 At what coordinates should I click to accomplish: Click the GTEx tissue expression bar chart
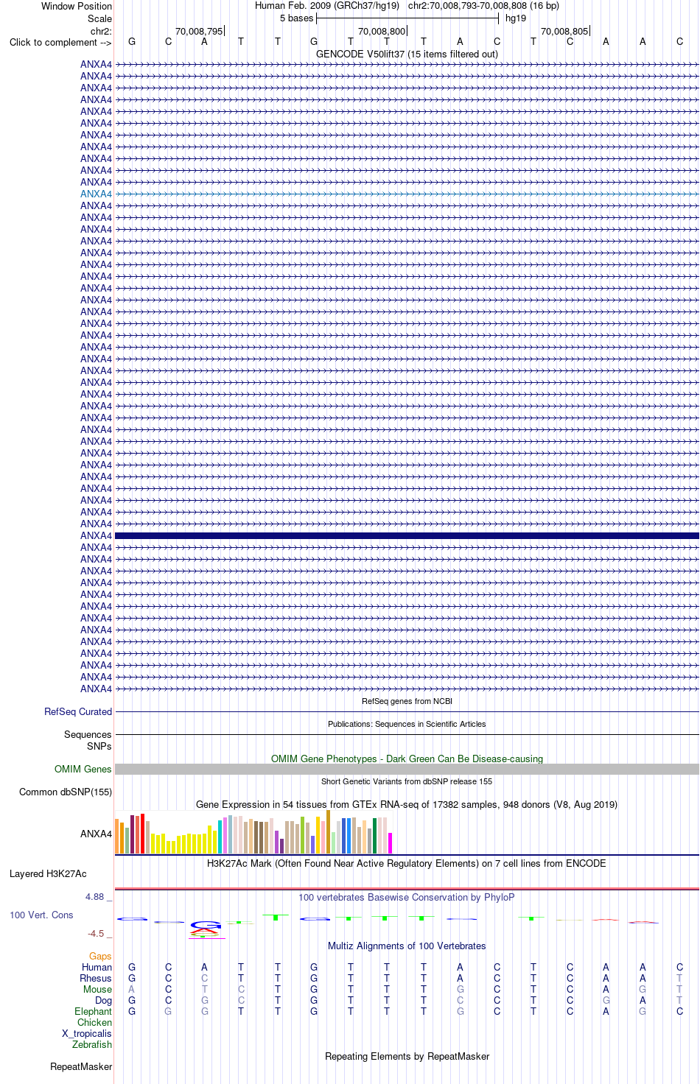[254, 832]
